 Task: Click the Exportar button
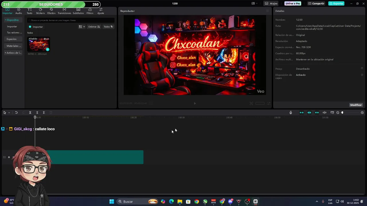[336, 3]
